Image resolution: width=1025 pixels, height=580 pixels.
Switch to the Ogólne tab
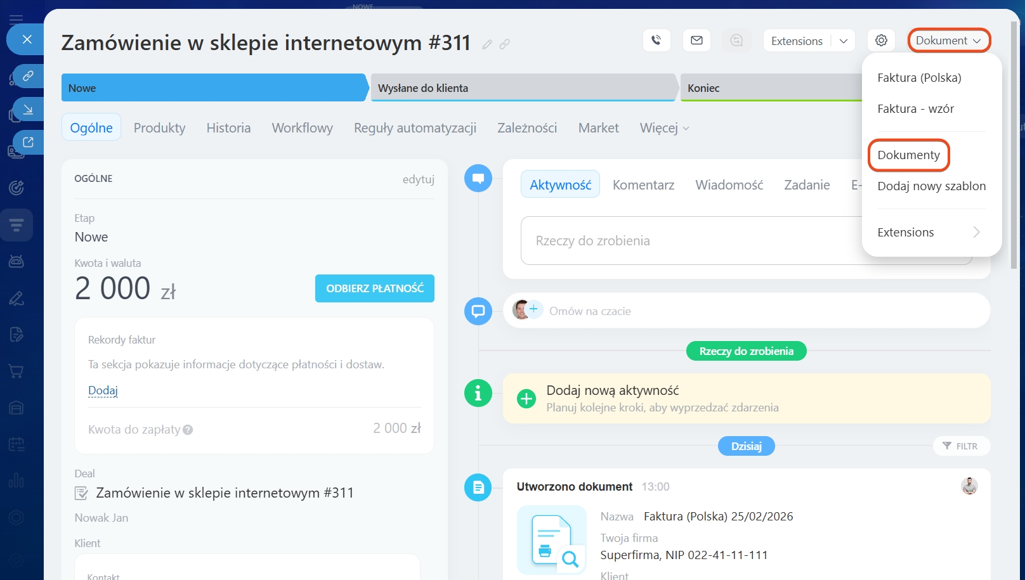pos(91,127)
